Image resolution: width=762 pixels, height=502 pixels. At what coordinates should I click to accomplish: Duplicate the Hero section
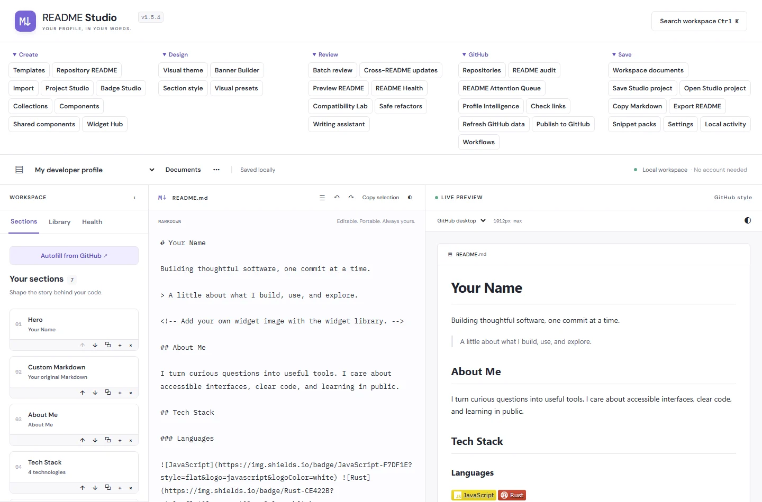click(x=108, y=345)
